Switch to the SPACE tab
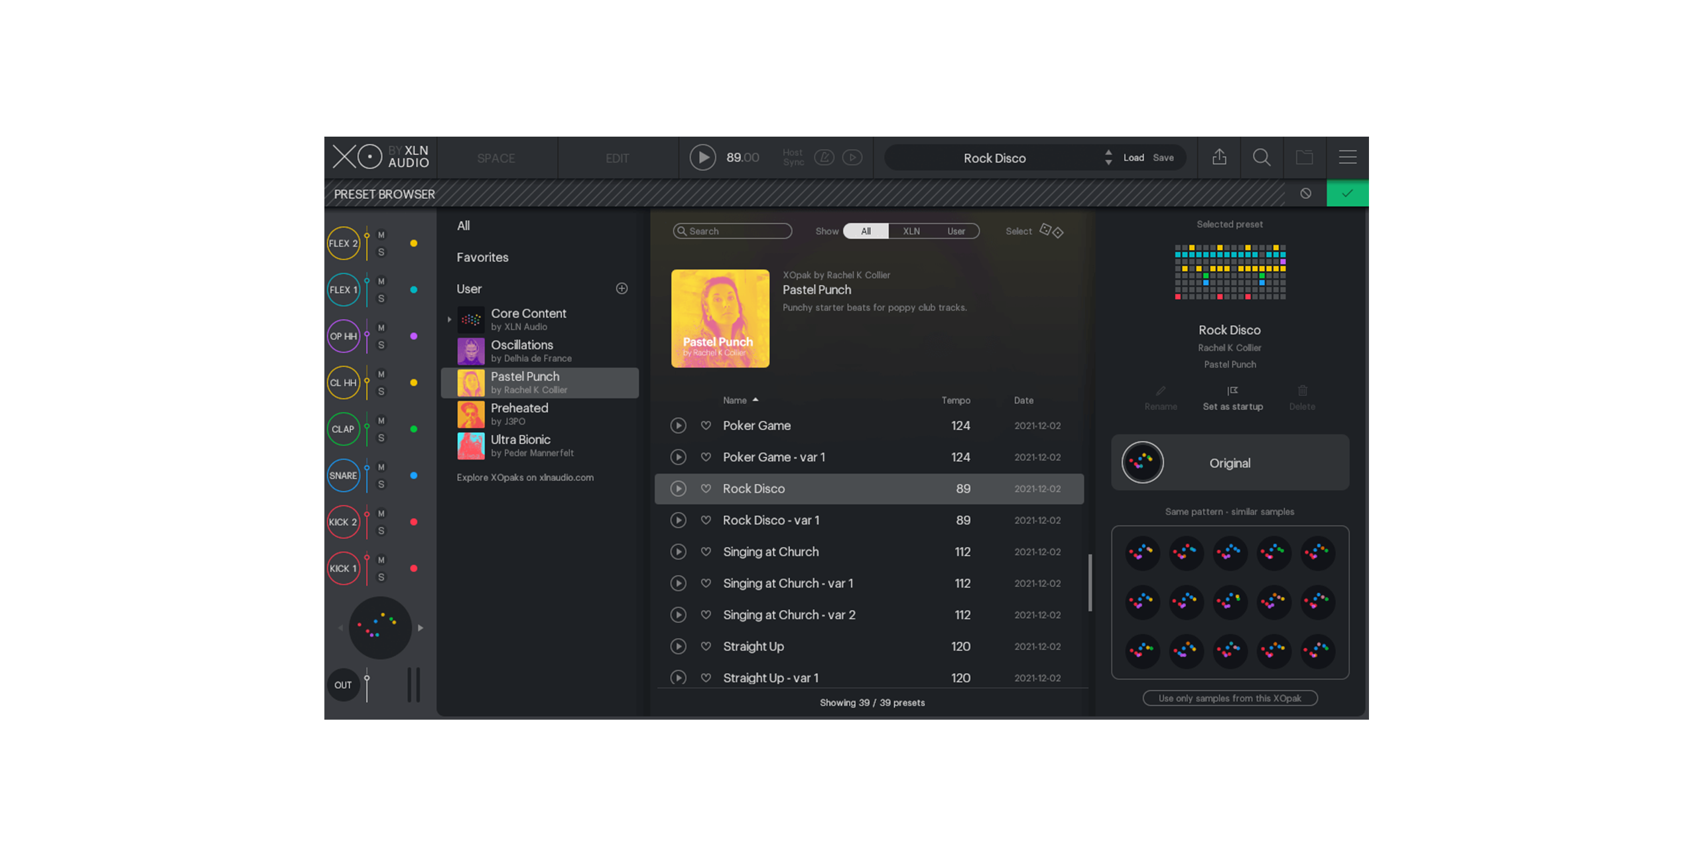The height and width of the screenshot is (849, 1698). (495, 158)
